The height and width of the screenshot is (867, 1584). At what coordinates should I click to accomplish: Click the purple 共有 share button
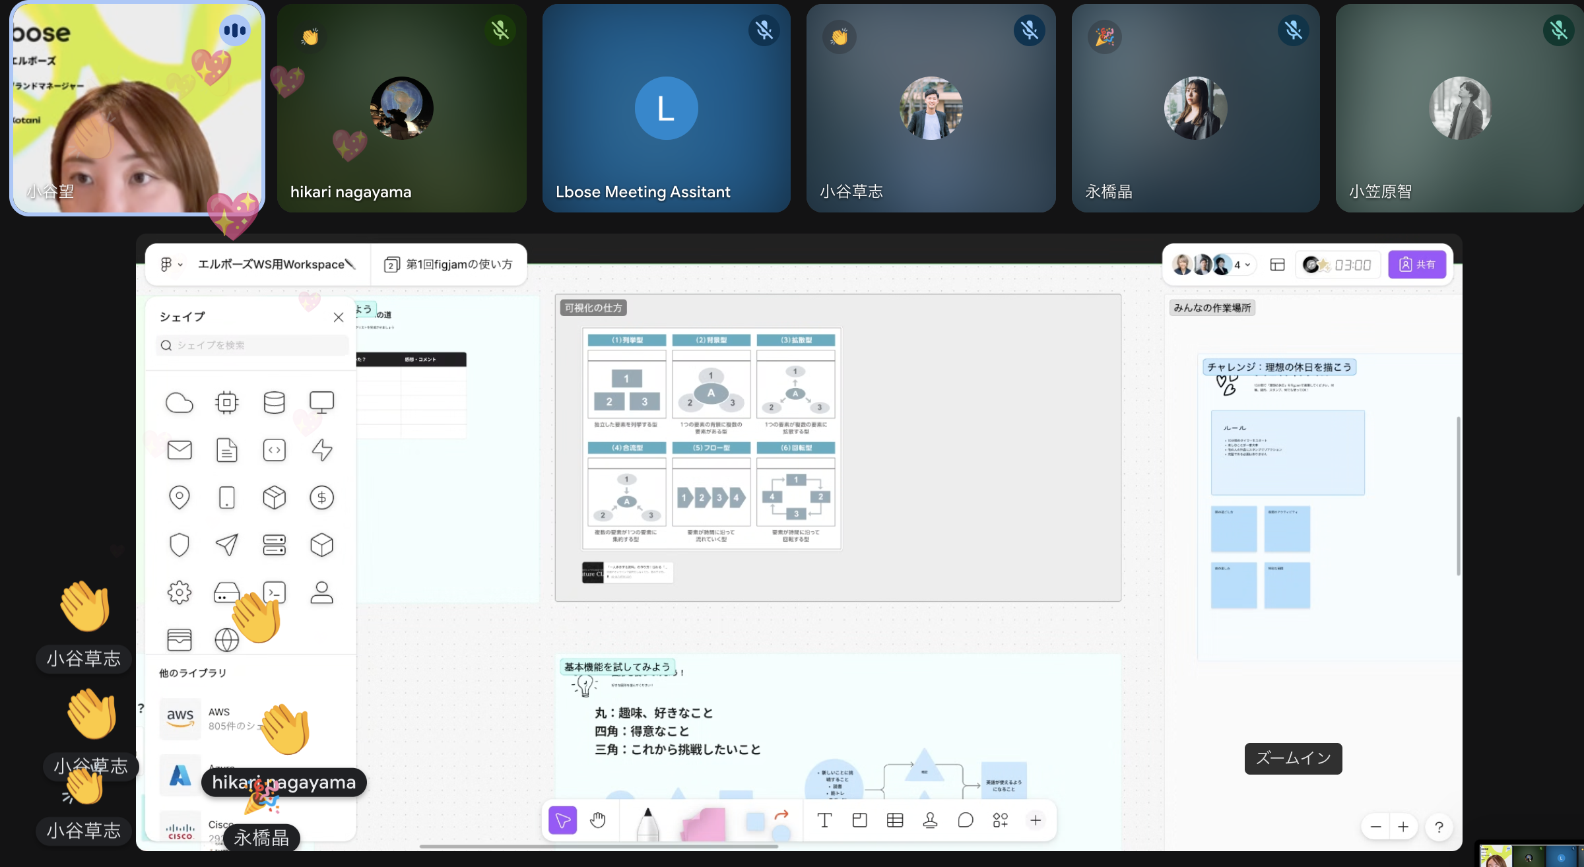pos(1417,265)
